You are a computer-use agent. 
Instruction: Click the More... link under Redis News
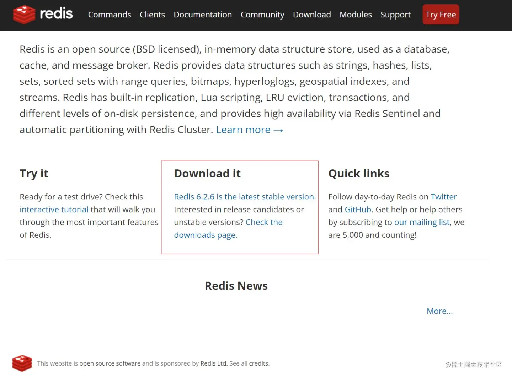[440, 311]
